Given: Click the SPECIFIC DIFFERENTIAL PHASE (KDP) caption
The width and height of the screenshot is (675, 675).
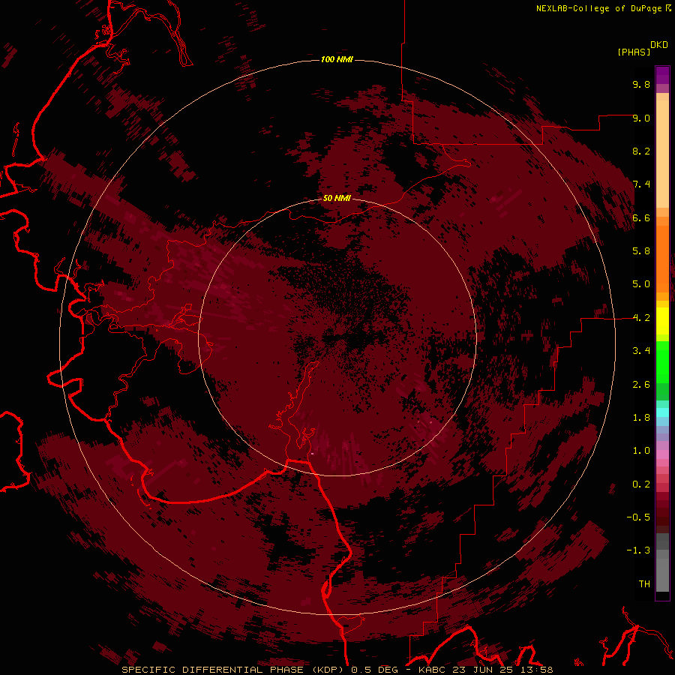Looking at the screenshot, I should click(x=234, y=670).
